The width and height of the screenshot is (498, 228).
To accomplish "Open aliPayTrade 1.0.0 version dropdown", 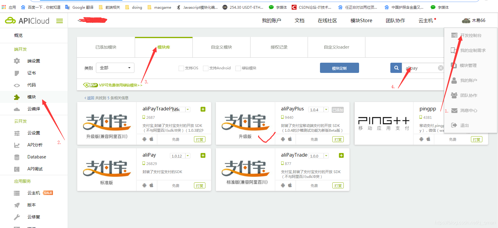I will pos(326,156).
